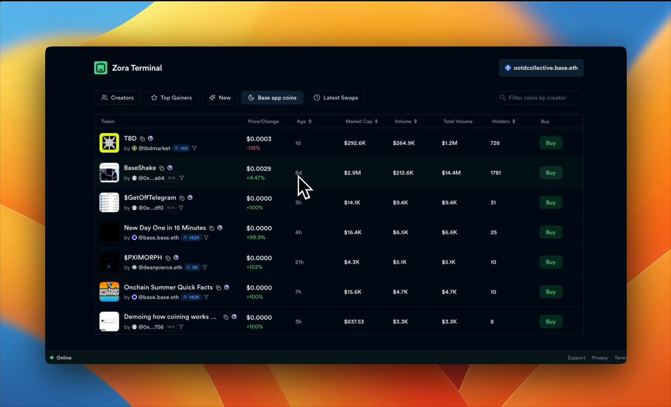The image size is (671, 407).
Task: Select the $14.4M total volume value
Action: pyautogui.click(x=451, y=173)
